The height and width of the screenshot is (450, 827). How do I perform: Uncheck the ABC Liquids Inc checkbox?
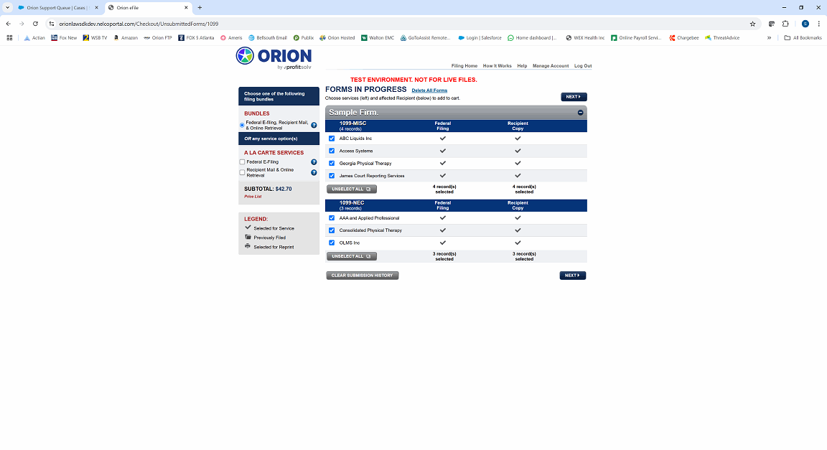(x=332, y=139)
